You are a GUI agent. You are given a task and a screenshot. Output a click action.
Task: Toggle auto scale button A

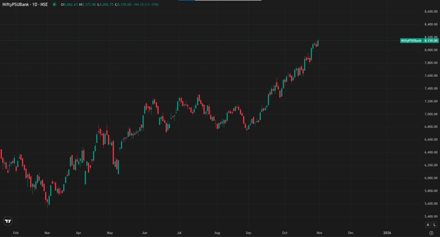tap(428, 225)
